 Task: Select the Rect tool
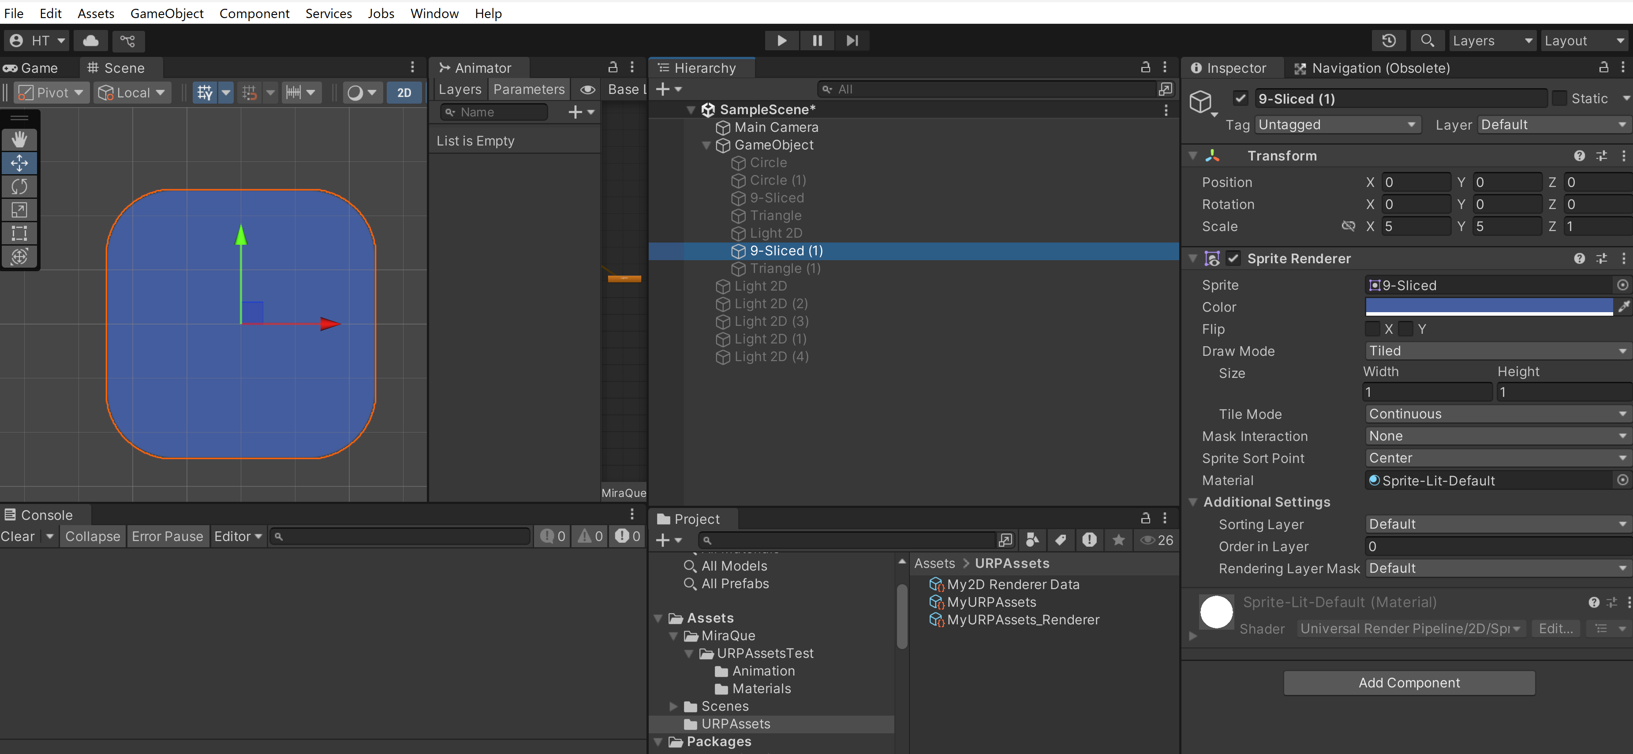(x=19, y=233)
